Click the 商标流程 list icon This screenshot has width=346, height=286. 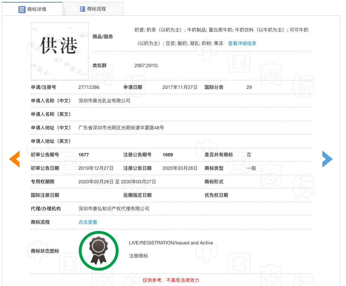(x=82, y=9)
